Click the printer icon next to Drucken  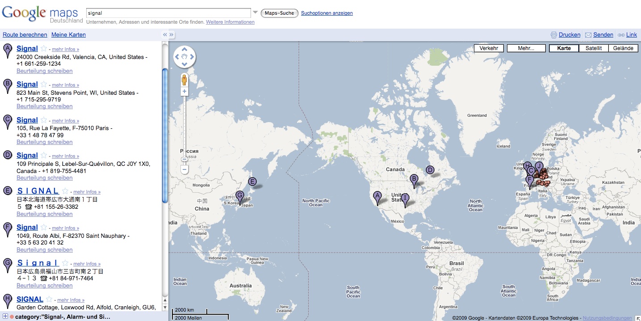pos(554,35)
